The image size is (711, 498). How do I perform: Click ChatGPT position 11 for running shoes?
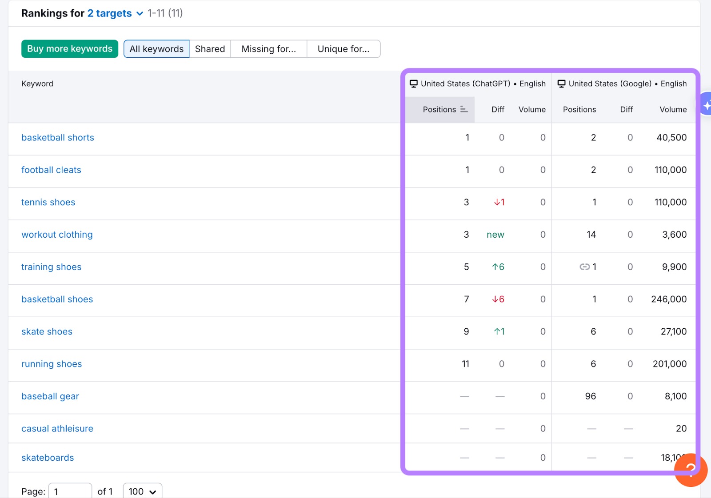[x=465, y=364]
